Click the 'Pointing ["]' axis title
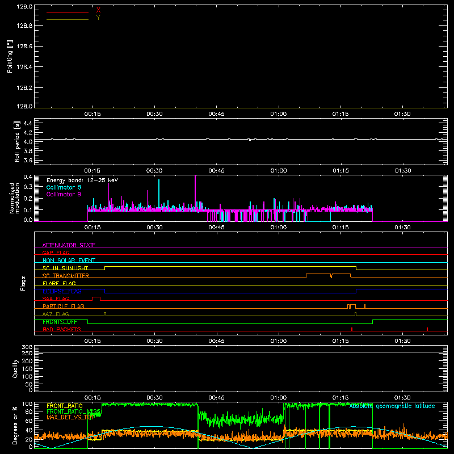 point(10,56)
